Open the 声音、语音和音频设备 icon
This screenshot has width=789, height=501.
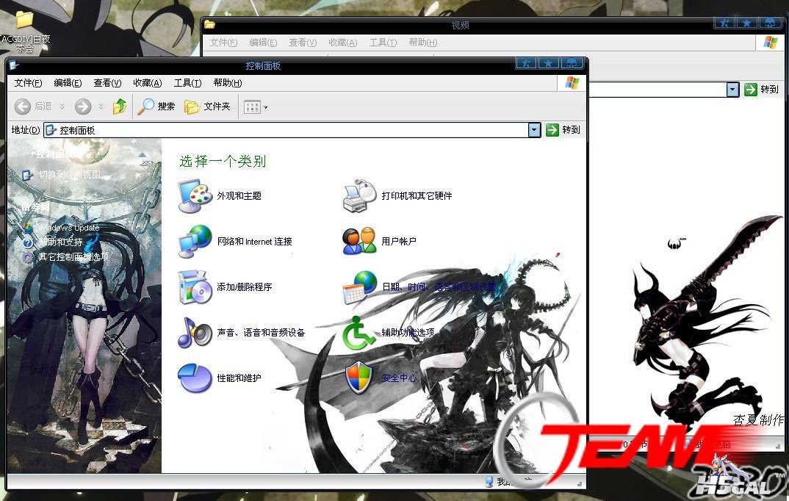click(x=195, y=333)
